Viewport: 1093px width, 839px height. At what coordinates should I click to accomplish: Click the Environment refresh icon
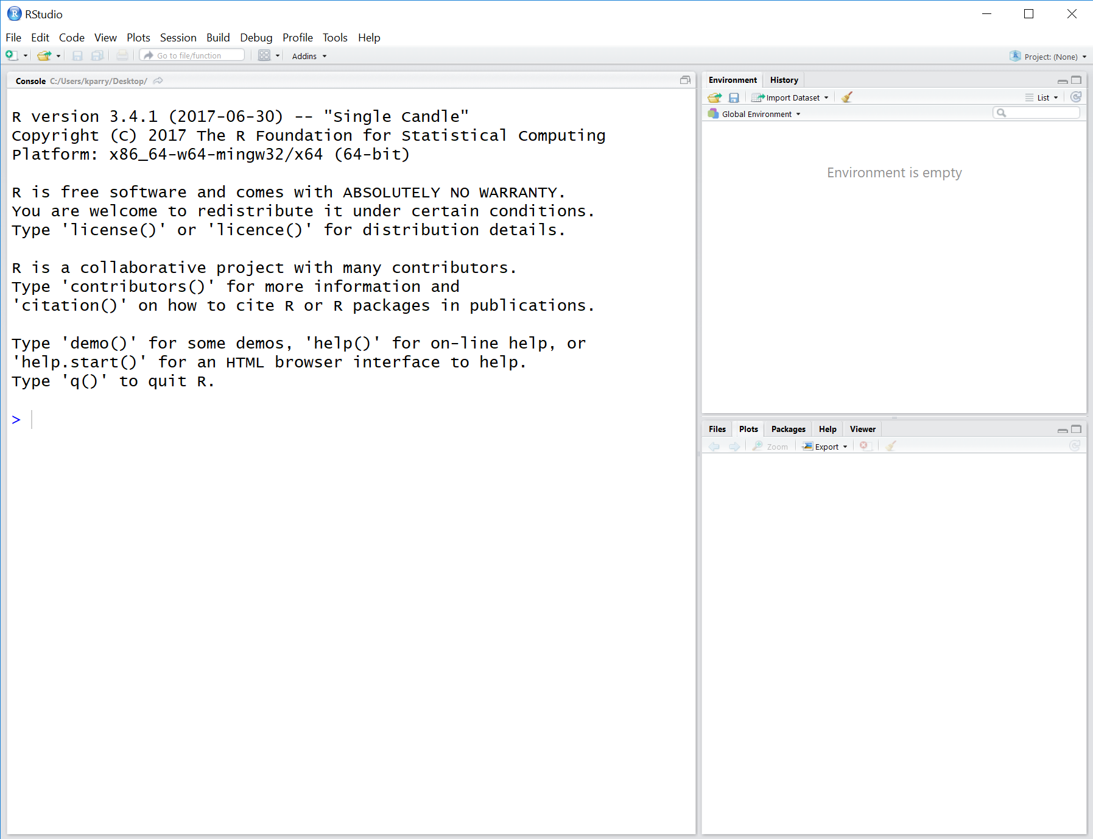tap(1076, 97)
